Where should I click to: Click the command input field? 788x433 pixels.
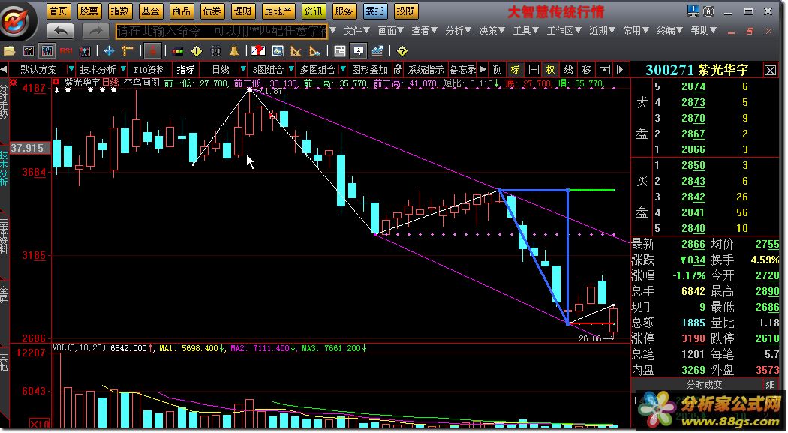(221, 32)
